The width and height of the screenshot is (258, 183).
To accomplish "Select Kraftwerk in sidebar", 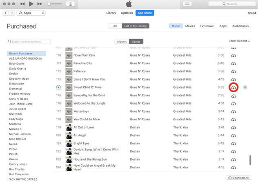I will pos(16,114).
